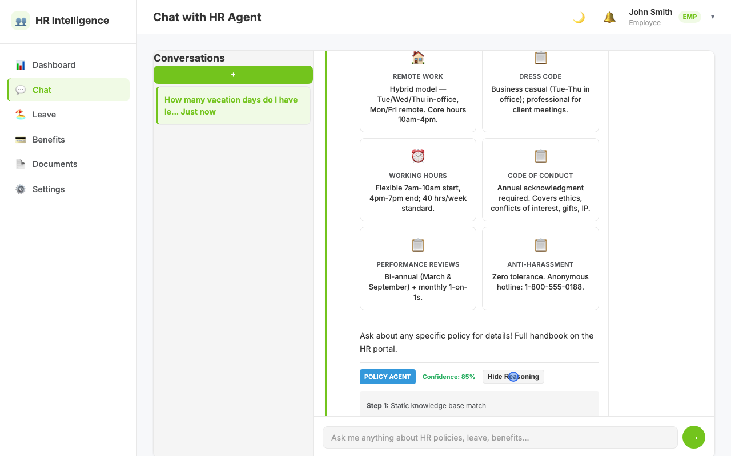This screenshot has height=456, width=731.
Task: Open notifications via the bell icon
Action: 609,17
